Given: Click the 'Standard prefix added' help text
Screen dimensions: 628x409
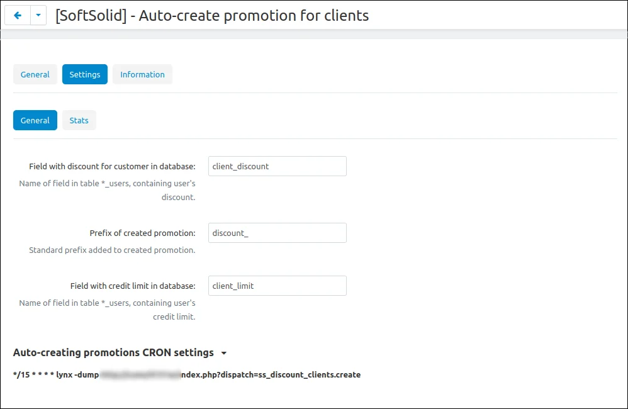Looking at the screenshot, I should [112, 250].
